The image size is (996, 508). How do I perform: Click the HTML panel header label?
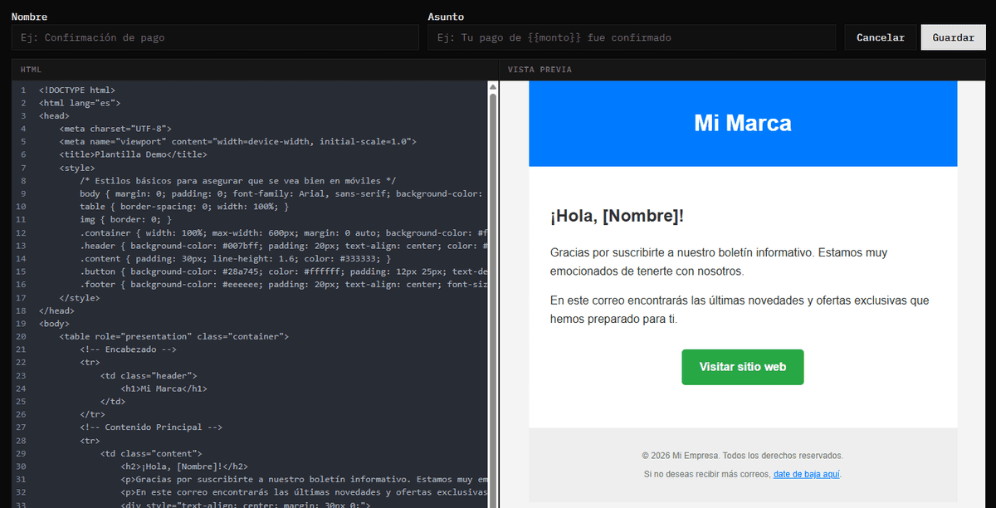(x=31, y=70)
